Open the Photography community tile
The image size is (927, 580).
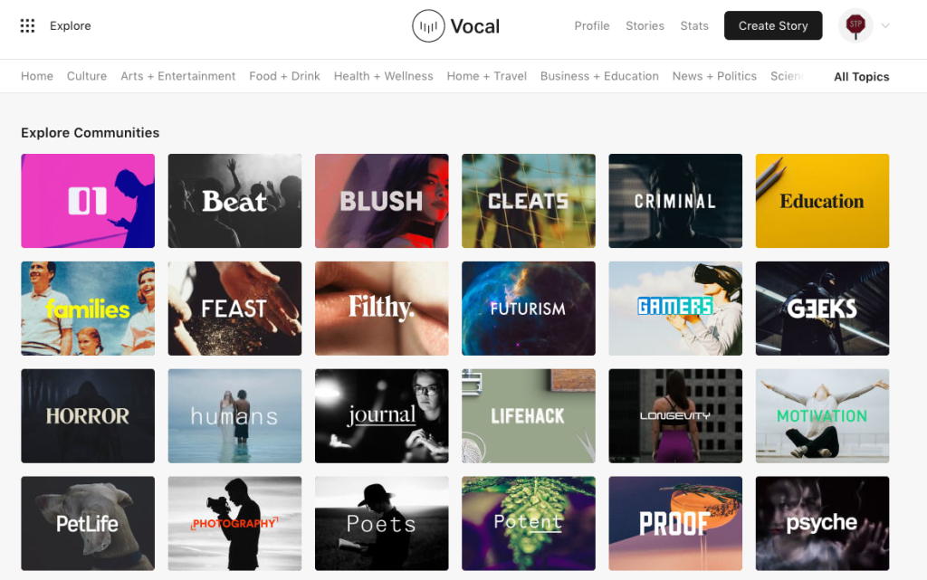pyautogui.click(x=234, y=523)
